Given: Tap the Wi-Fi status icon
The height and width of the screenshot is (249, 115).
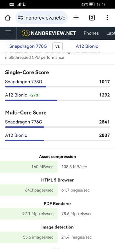Looking at the screenshot, I should 24,4.
